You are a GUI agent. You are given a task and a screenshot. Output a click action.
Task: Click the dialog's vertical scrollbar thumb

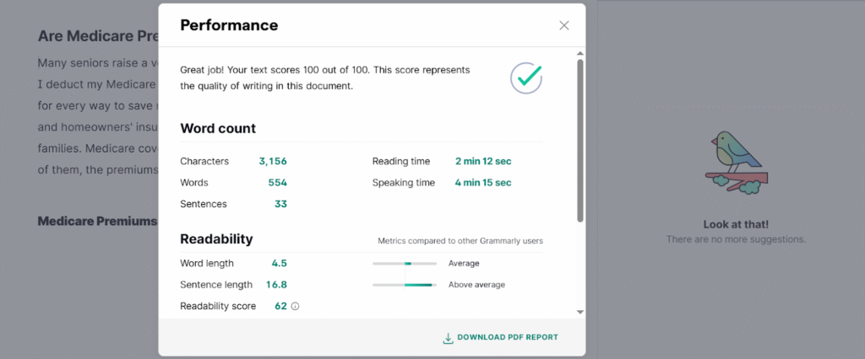[x=579, y=141]
